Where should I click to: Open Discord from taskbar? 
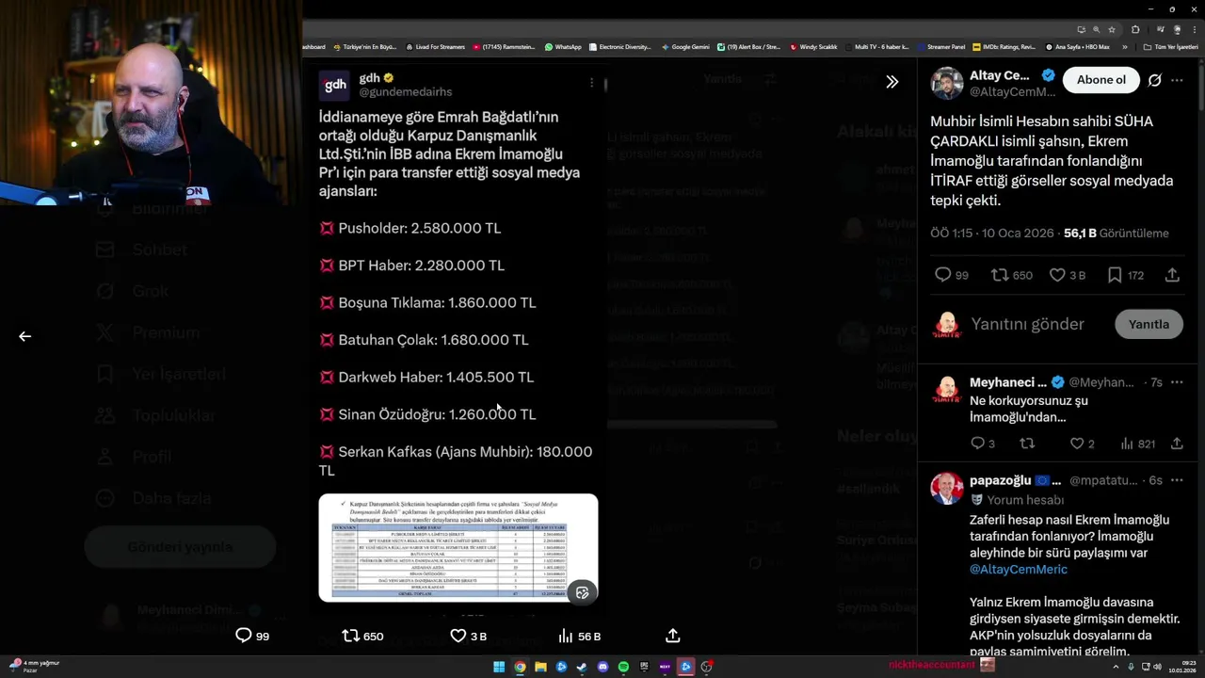point(602,667)
